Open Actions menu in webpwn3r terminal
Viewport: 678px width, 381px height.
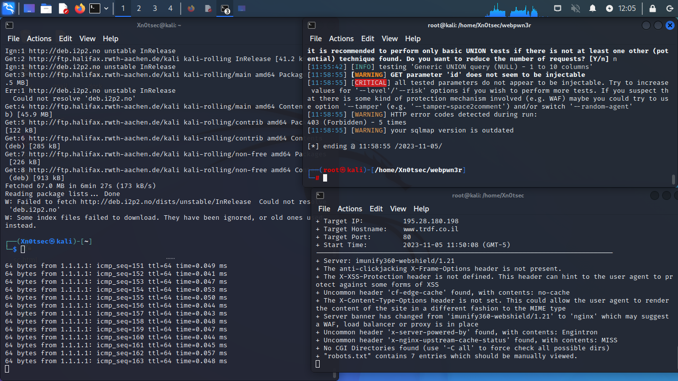(341, 39)
